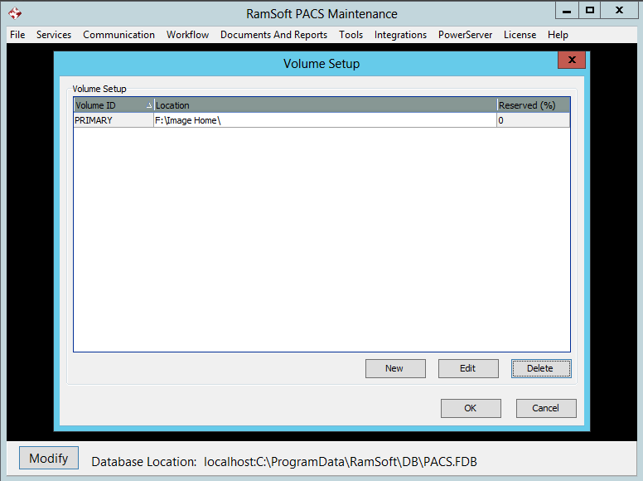Viewport: 643px width, 481px height.
Task: Open the Tools menu
Action: 351,35
